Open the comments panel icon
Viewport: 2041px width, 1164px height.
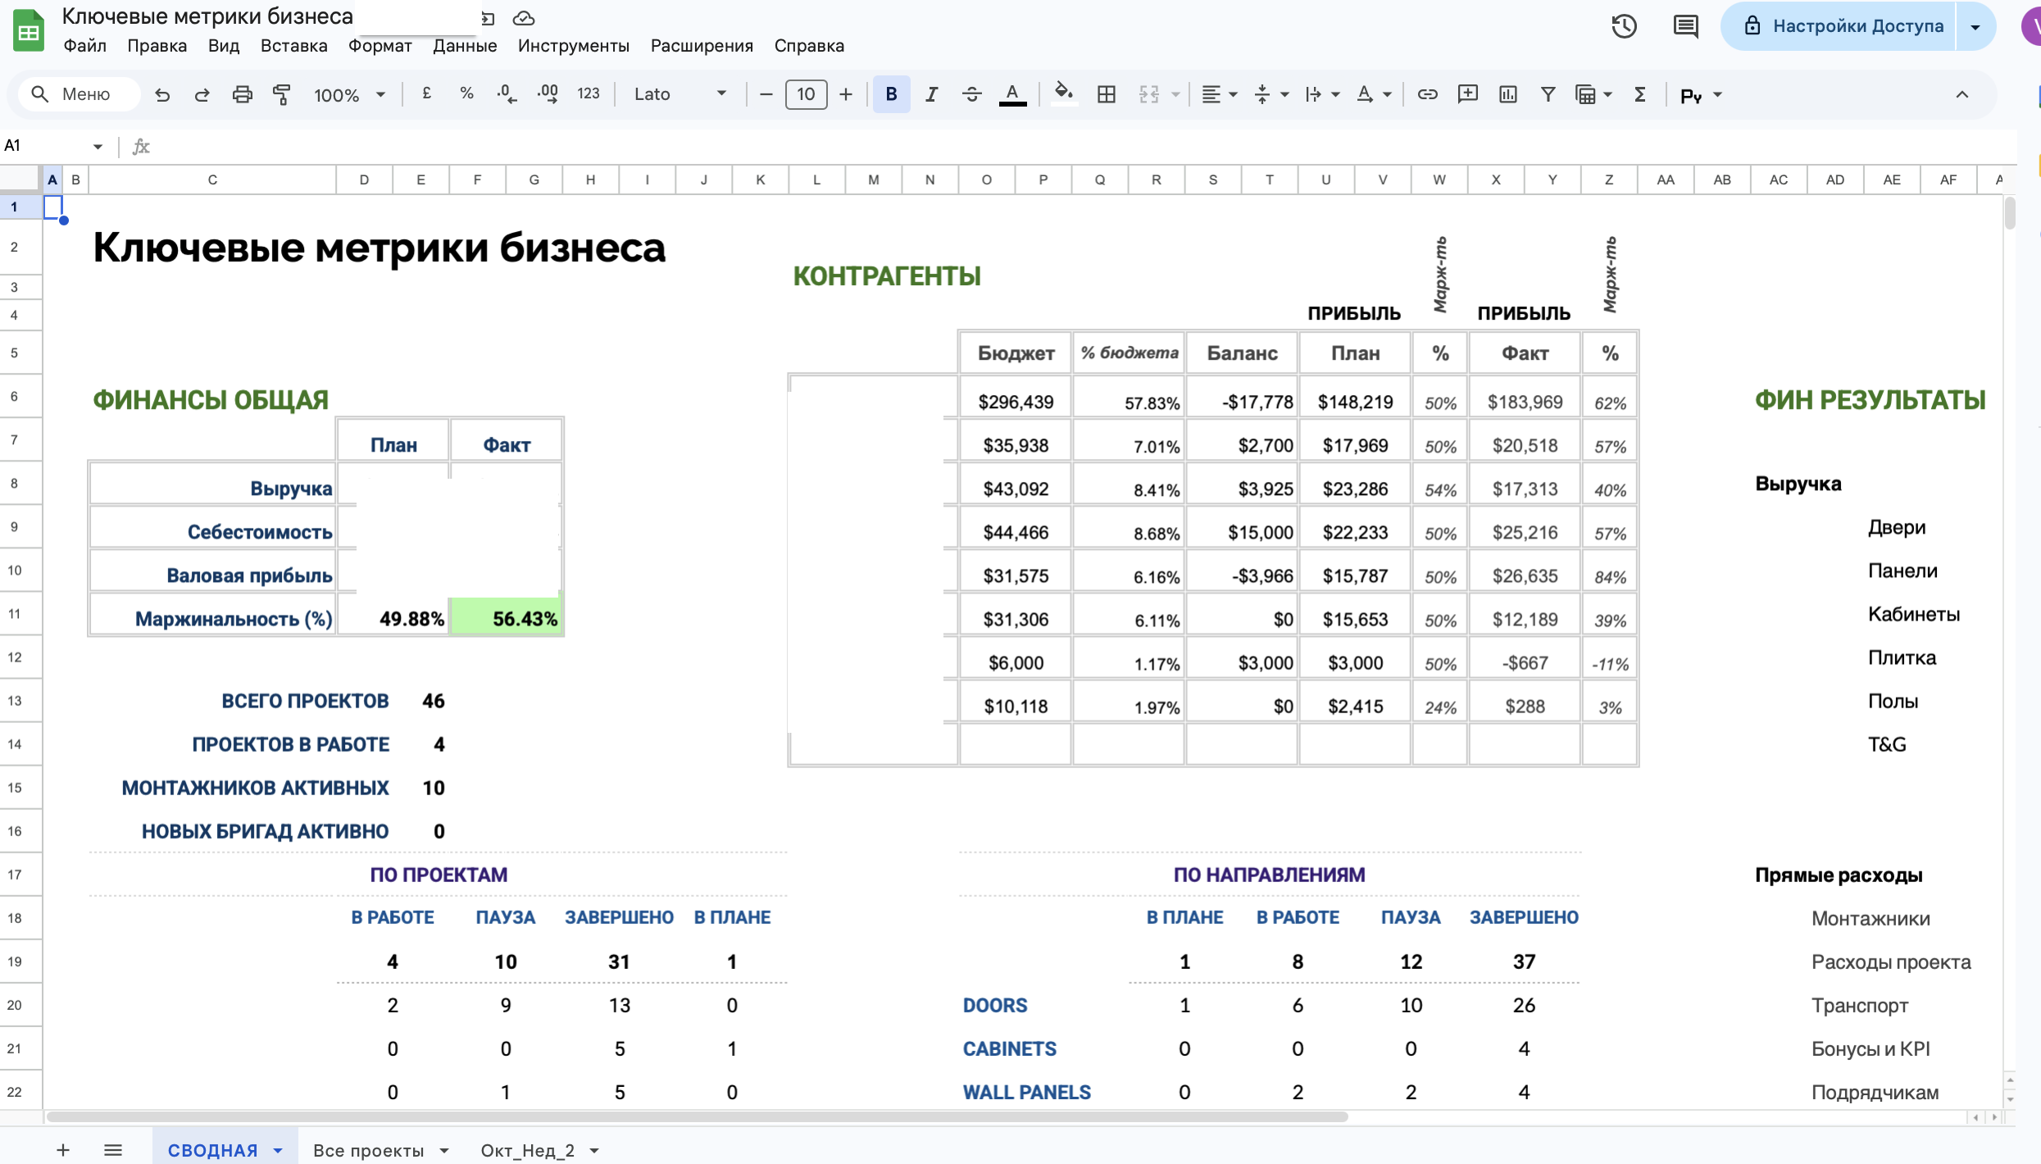click(x=1685, y=26)
